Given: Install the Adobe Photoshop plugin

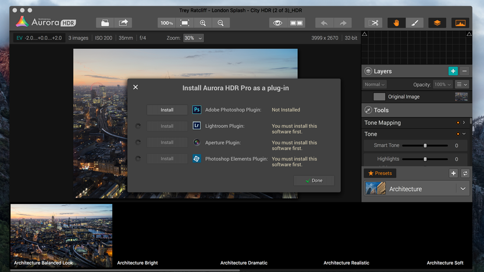Looking at the screenshot, I should coord(167,110).
